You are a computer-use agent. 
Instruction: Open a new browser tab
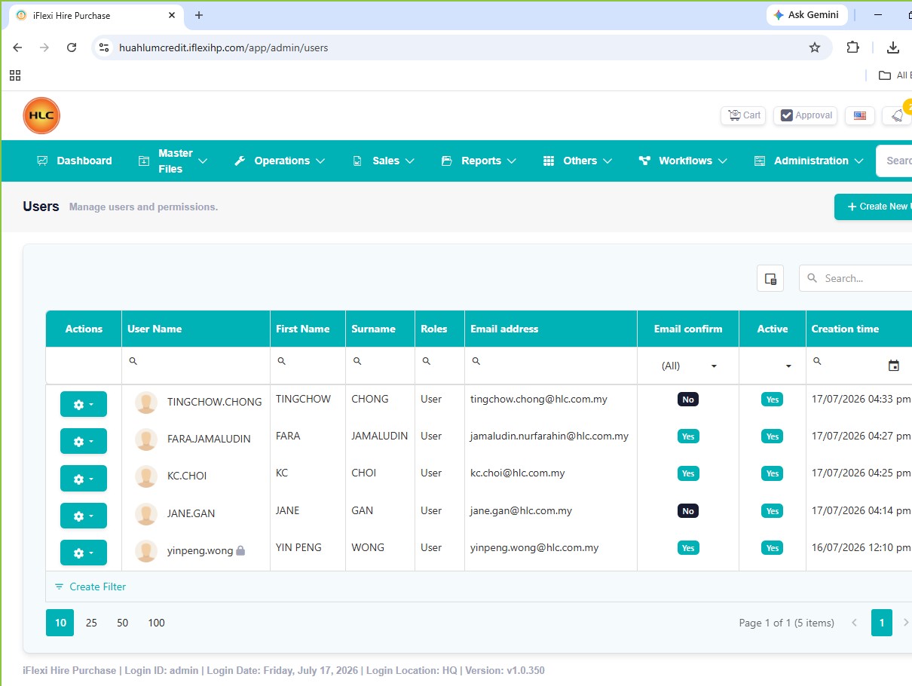199,15
